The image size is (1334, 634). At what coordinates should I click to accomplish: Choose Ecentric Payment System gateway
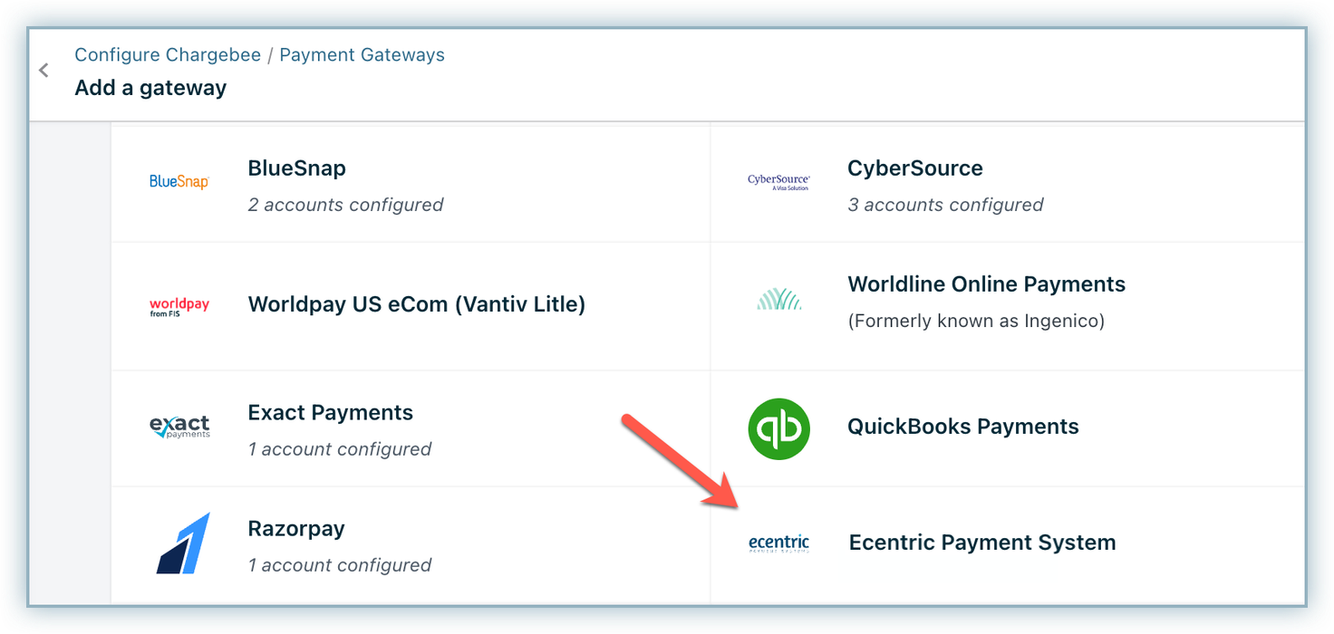point(981,543)
